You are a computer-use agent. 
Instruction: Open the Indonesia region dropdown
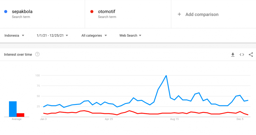(14, 35)
